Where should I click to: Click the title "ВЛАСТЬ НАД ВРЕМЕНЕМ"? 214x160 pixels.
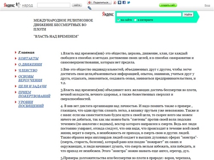[56, 36]
